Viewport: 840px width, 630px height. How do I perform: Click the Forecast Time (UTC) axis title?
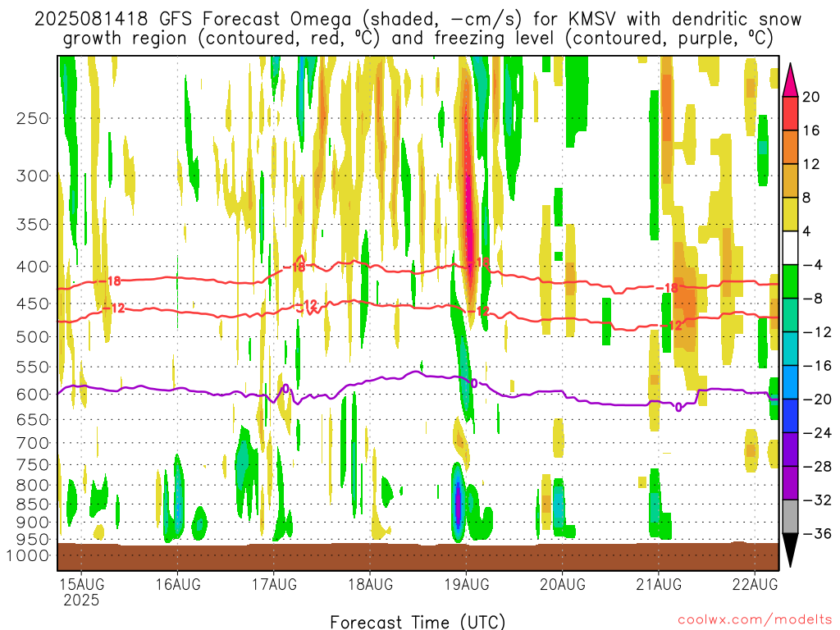418,622
